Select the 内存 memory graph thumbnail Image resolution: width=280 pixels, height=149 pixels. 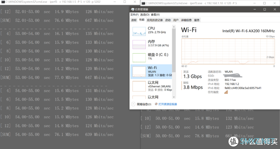139,45
